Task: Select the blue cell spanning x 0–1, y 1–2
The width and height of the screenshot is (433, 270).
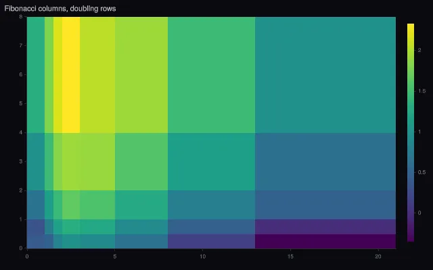Action: (x=36, y=205)
